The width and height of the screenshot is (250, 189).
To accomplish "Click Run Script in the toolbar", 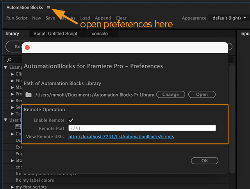I will pyautogui.click(x=17, y=18).
